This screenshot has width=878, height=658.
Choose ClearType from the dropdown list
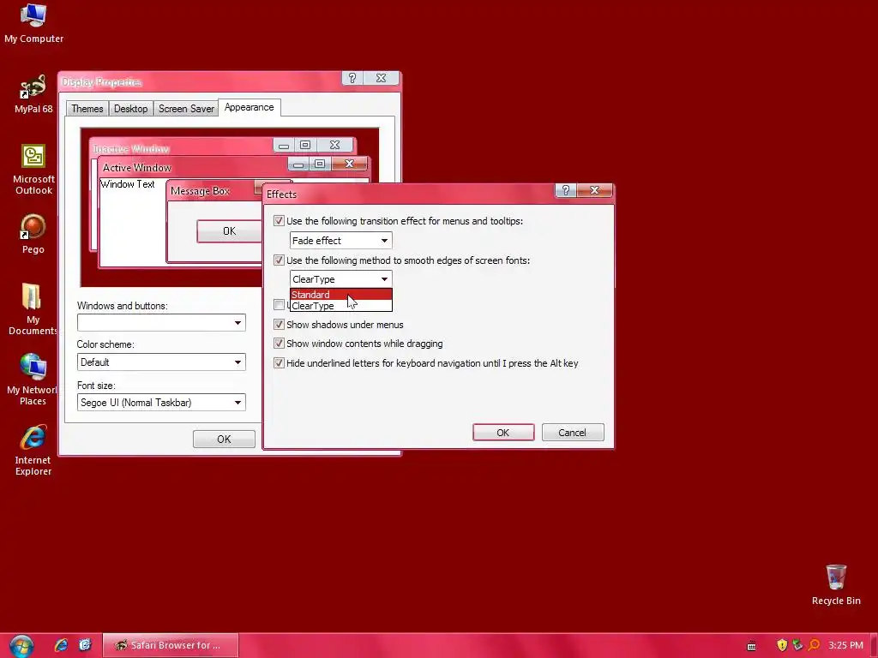coord(341,306)
